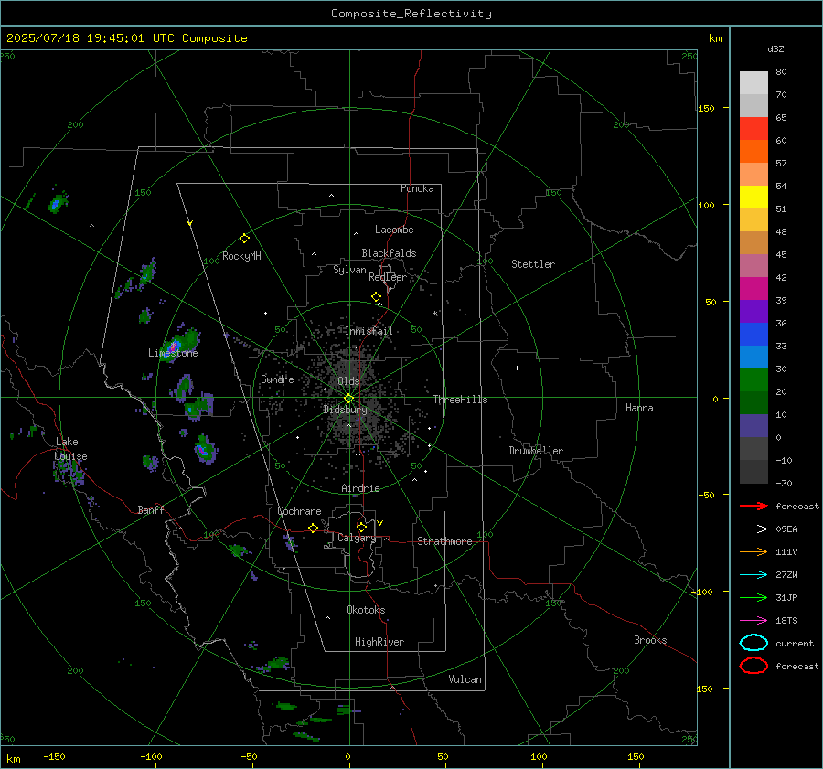
Task: Click the yellow diamond marker near RockyMH
Action: [x=244, y=239]
